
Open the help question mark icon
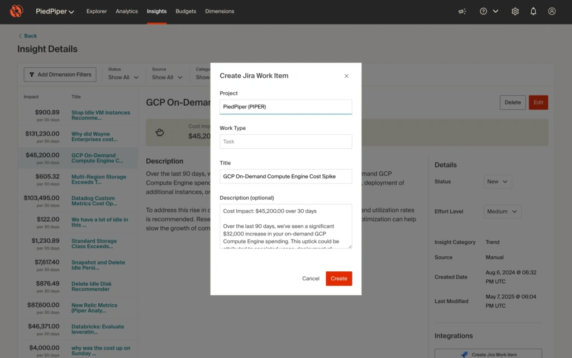(x=483, y=11)
